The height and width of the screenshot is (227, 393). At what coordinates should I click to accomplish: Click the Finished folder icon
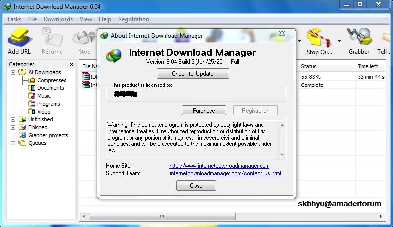[23, 127]
